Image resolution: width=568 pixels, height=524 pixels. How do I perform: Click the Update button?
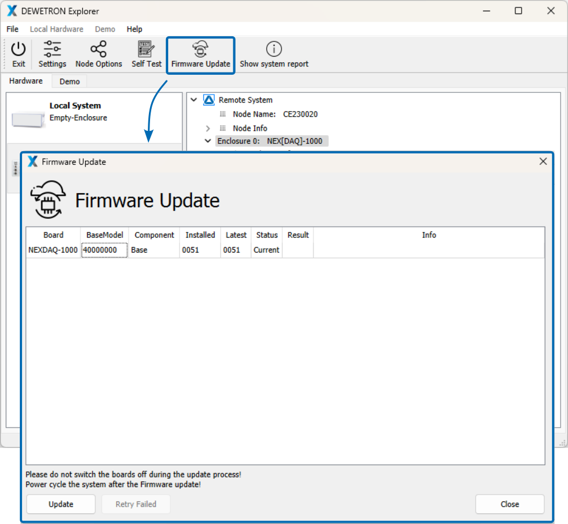coord(61,504)
